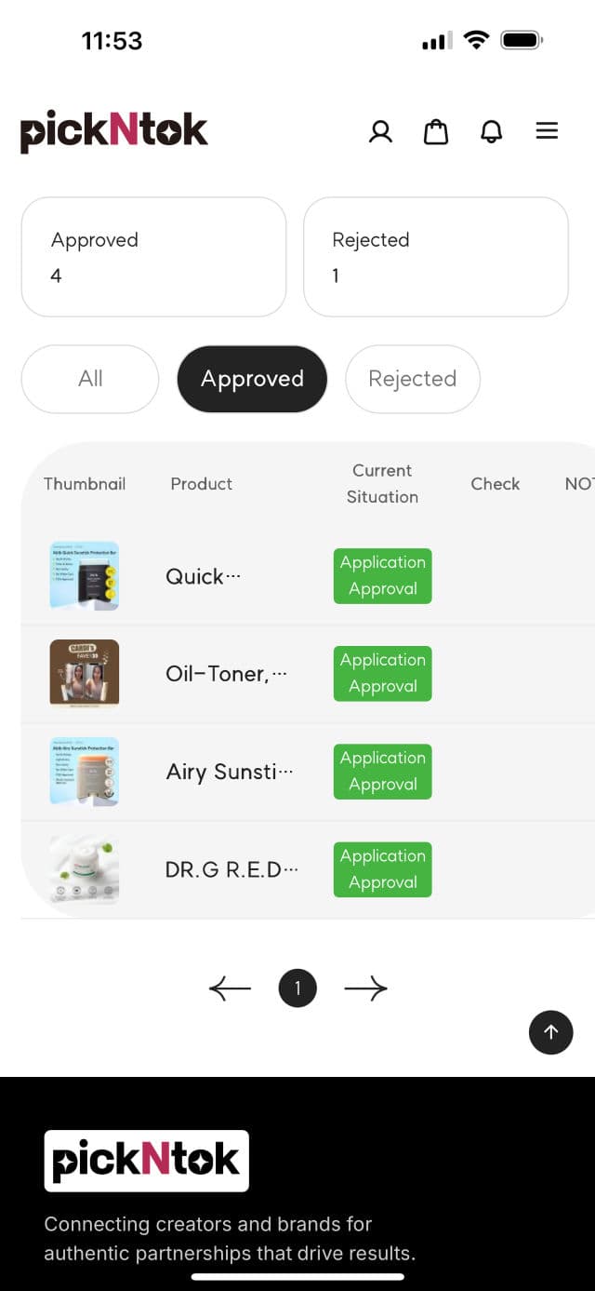Open the Quick sunstick product thumbnail
595x1291 pixels.
84,576
